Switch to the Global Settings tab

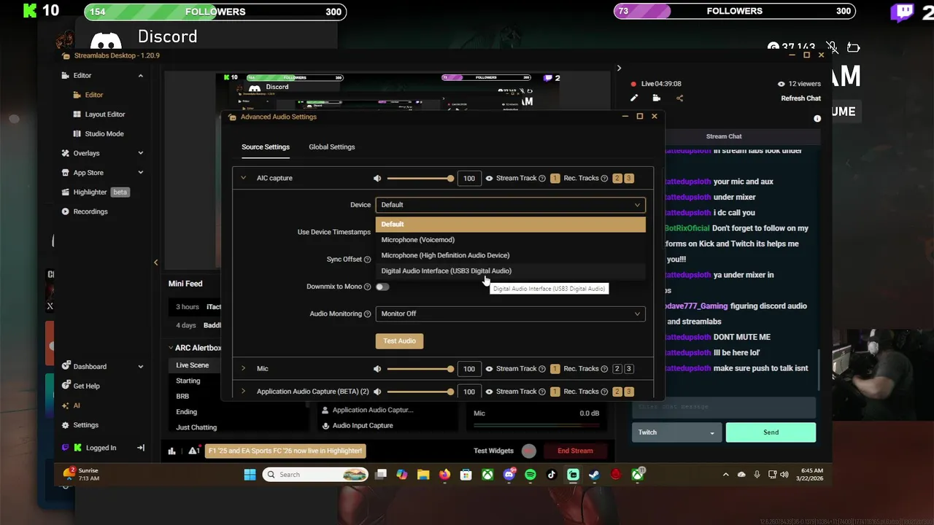coord(331,147)
